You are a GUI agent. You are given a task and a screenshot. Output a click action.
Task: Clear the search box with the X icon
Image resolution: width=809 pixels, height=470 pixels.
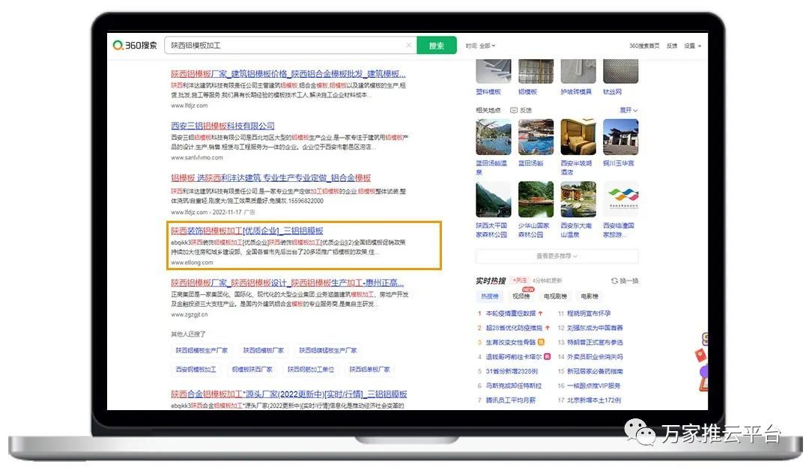(409, 45)
